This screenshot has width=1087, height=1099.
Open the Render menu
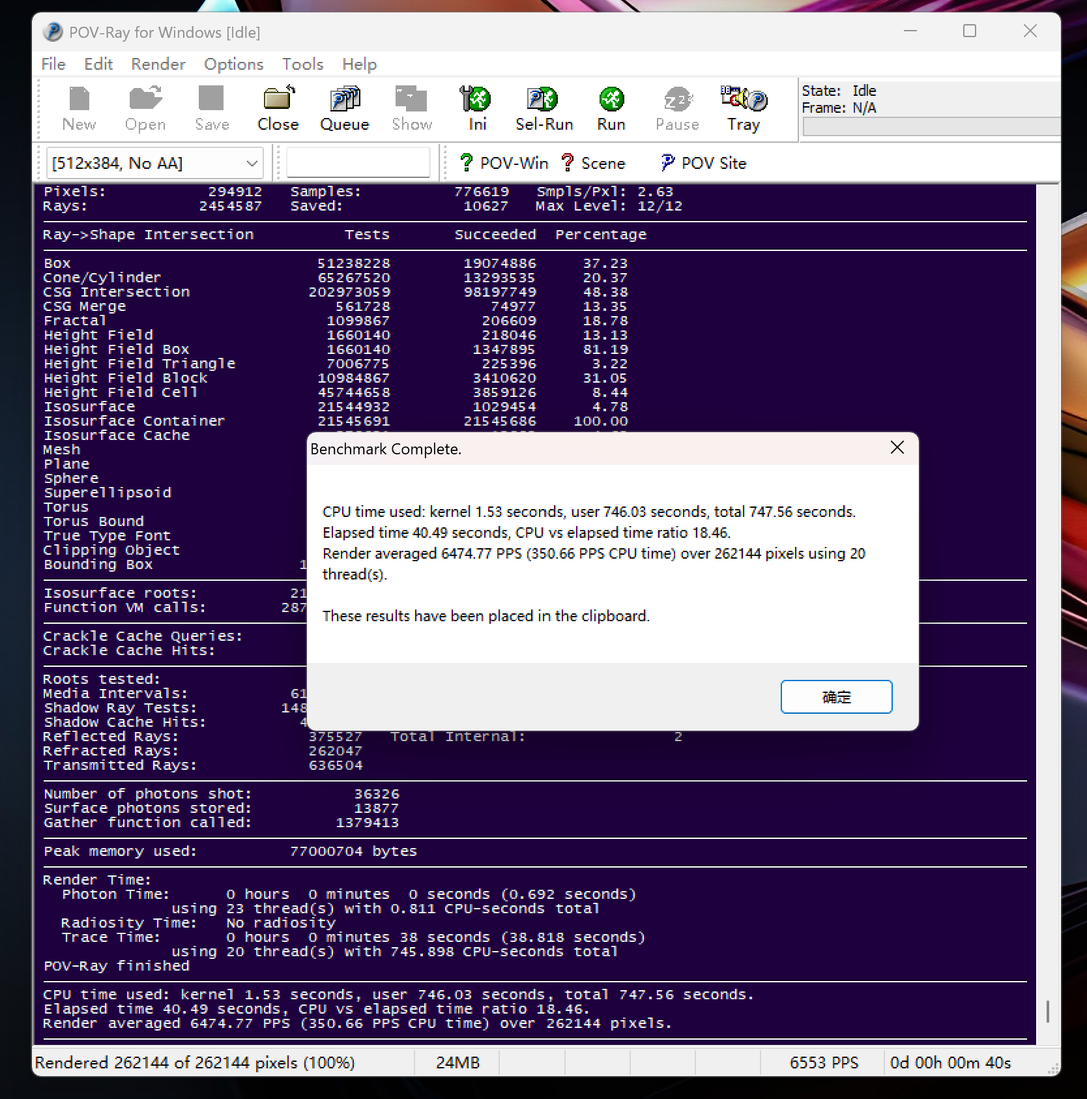click(157, 64)
